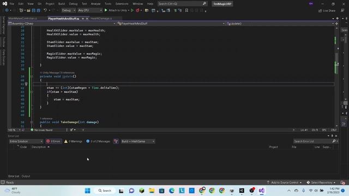Viewport: 349px width, 196px height.
Task: Click the Live Share icon
Action: coord(320,10)
